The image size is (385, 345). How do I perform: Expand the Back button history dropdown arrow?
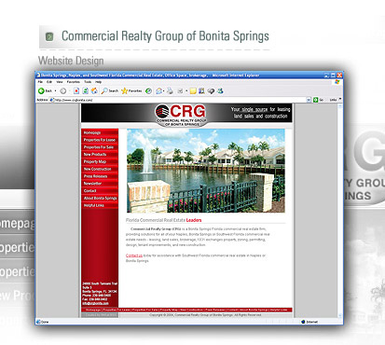click(55, 90)
